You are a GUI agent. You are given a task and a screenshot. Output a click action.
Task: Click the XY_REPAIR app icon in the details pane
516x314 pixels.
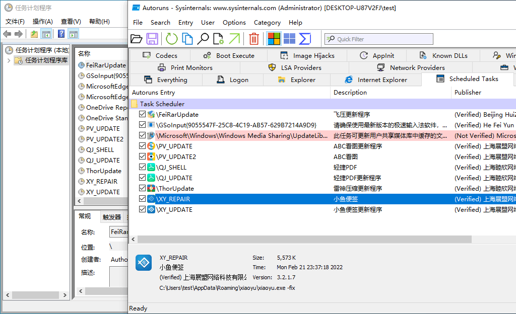pyautogui.click(x=144, y=263)
